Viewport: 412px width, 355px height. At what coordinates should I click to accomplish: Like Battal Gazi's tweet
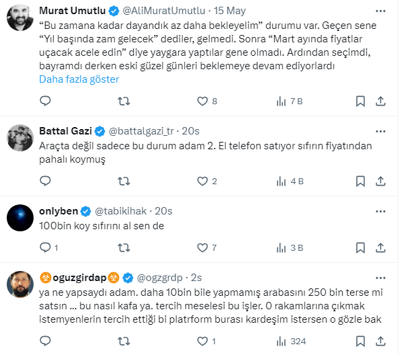(202, 181)
